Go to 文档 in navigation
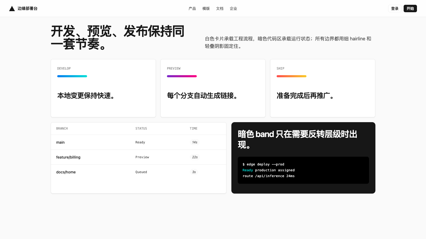Viewport: 426px width, 239px height. [x=220, y=8]
